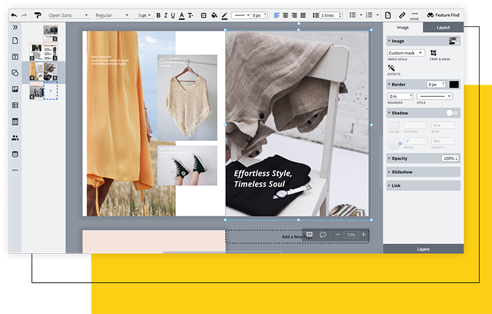Open the list layout sidebar icon
This screenshot has width=492, height=314.
click(15, 105)
